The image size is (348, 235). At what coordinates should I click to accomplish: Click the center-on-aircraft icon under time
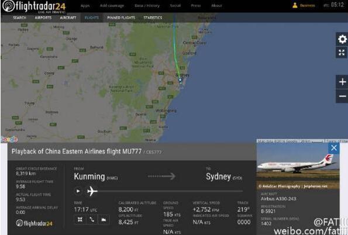(80, 219)
